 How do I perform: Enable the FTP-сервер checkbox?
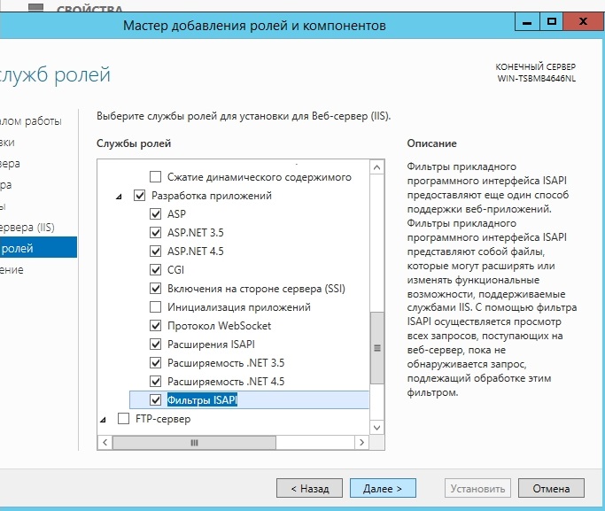pyautogui.click(x=123, y=419)
